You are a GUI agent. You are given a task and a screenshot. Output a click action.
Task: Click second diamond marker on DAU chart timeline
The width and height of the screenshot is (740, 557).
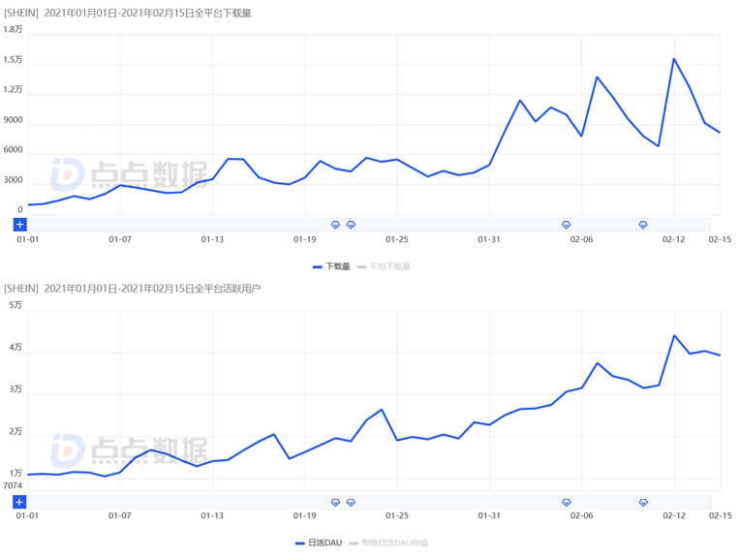(x=351, y=503)
